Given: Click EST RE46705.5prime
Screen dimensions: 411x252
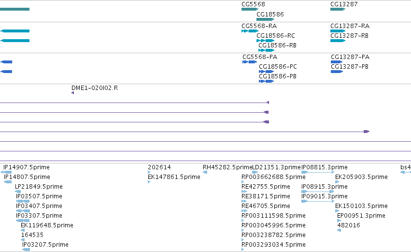Looking at the screenshot, I should pyautogui.click(x=244, y=211).
